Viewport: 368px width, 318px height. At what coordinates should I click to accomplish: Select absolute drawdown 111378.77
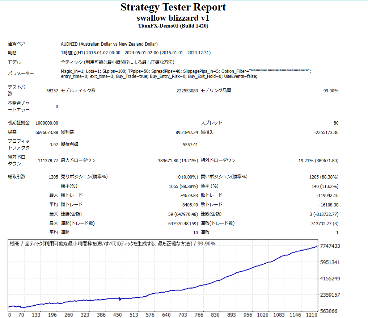point(48,161)
